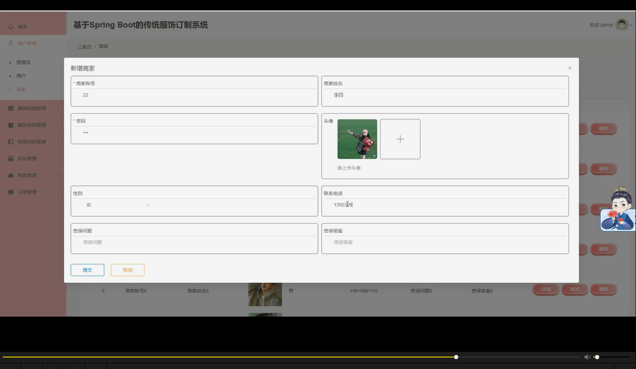
Task: Click the 系统管理 sidebar icon
Action: (11, 175)
